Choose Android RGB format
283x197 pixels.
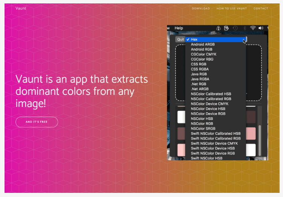click(x=216, y=49)
